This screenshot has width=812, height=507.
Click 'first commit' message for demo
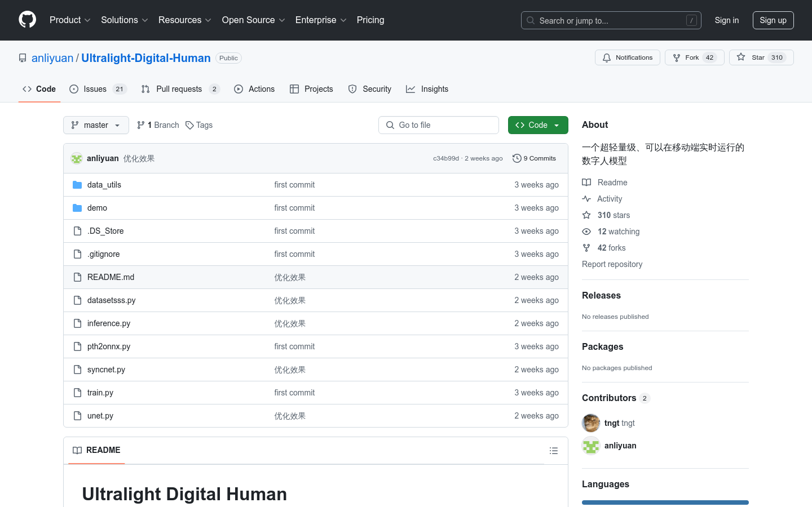[x=294, y=208]
